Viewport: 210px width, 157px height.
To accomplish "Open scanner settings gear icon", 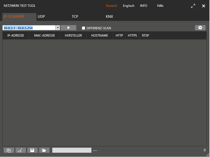I will point(200,28).
